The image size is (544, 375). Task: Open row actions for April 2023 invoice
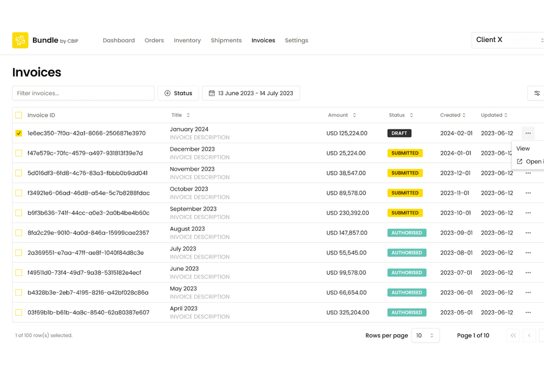[528, 312]
